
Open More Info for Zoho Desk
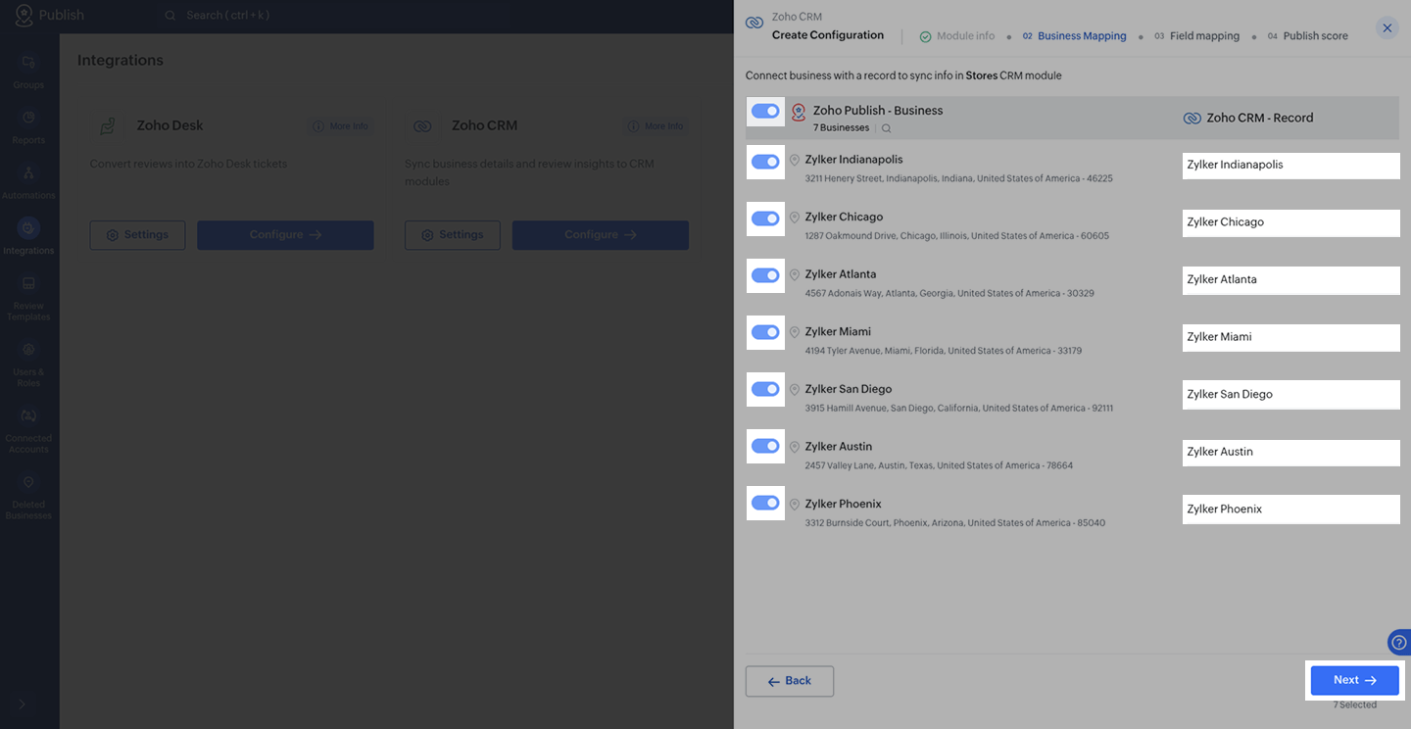(341, 126)
